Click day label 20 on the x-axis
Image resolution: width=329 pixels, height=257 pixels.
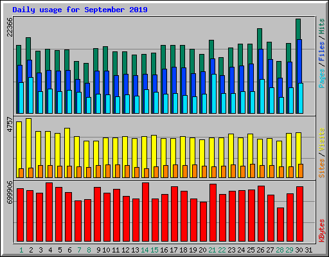click(x=202, y=250)
